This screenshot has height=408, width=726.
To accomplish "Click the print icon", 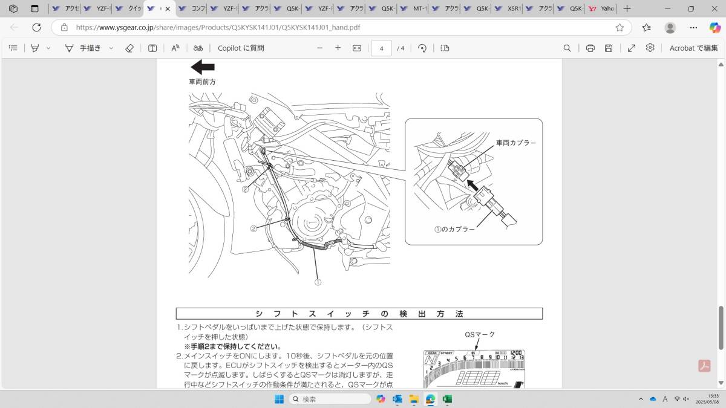I will point(590,48).
